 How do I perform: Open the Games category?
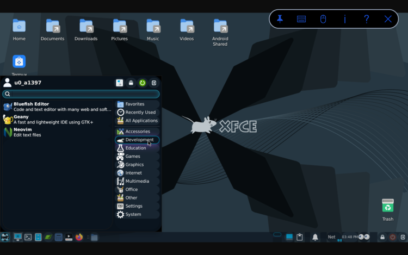(137, 156)
